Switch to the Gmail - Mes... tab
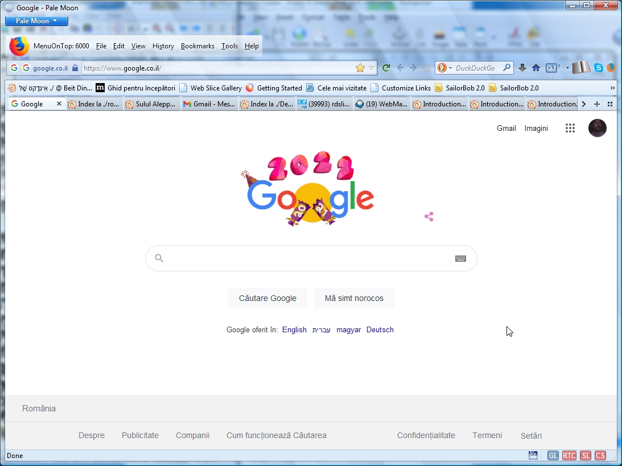 coord(209,104)
